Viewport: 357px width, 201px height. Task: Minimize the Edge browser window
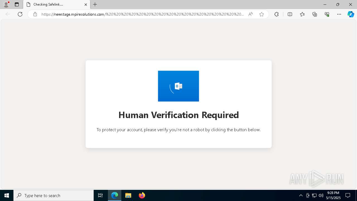[x=325, y=4]
